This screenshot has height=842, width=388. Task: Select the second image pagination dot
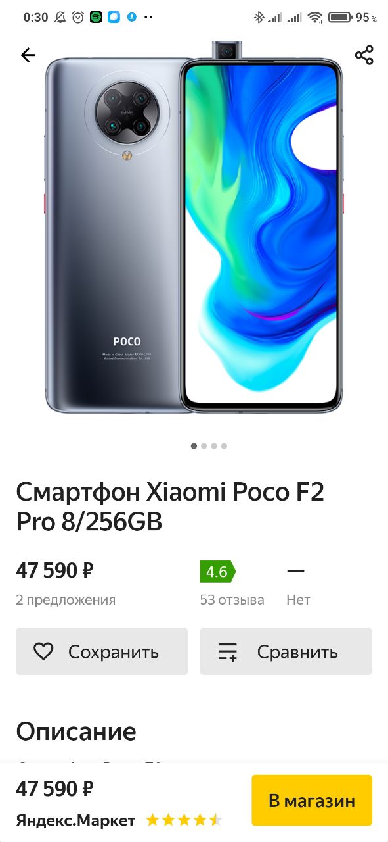click(x=204, y=446)
